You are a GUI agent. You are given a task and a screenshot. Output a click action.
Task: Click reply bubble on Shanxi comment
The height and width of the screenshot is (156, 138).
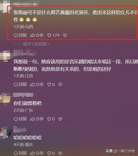[20, 35]
